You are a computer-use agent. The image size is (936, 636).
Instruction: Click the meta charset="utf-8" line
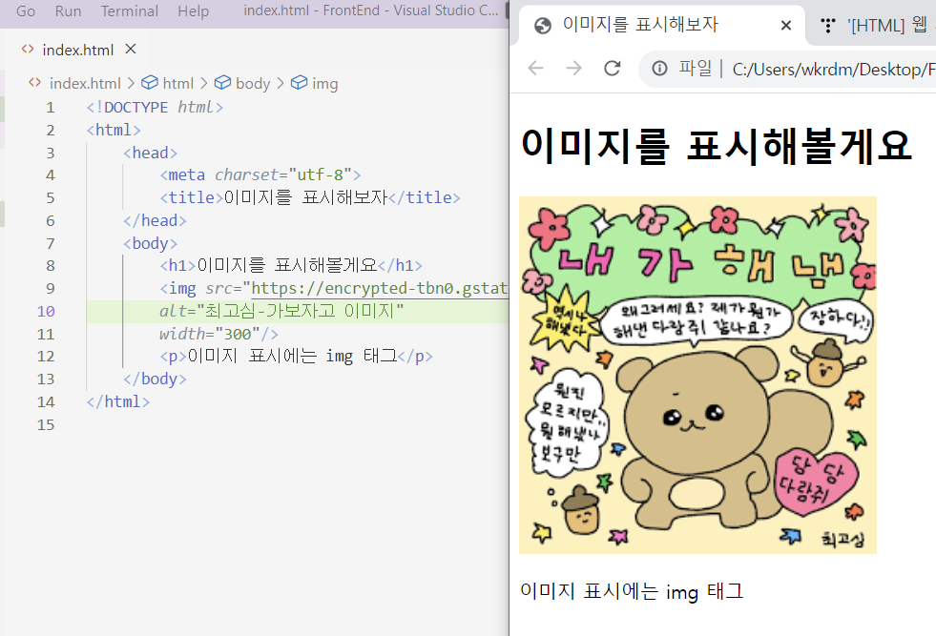pyautogui.click(x=260, y=174)
